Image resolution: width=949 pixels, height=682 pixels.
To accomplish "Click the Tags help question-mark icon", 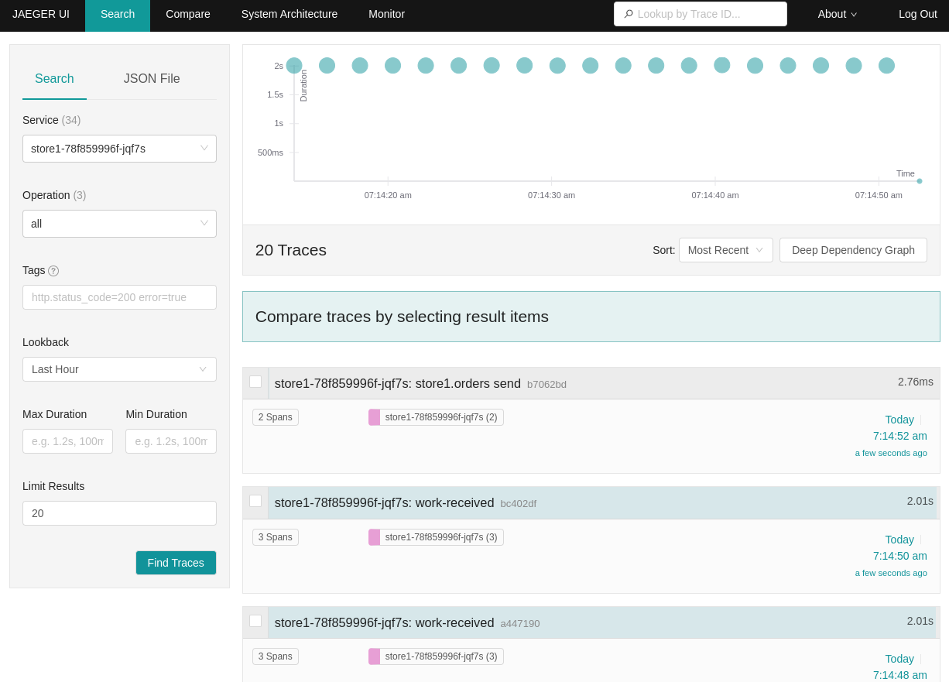I will pyautogui.click(x=53, y=271).
